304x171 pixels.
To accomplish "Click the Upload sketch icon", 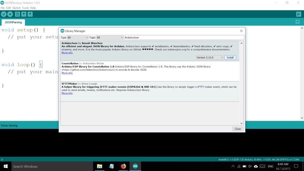I will 10,14.
